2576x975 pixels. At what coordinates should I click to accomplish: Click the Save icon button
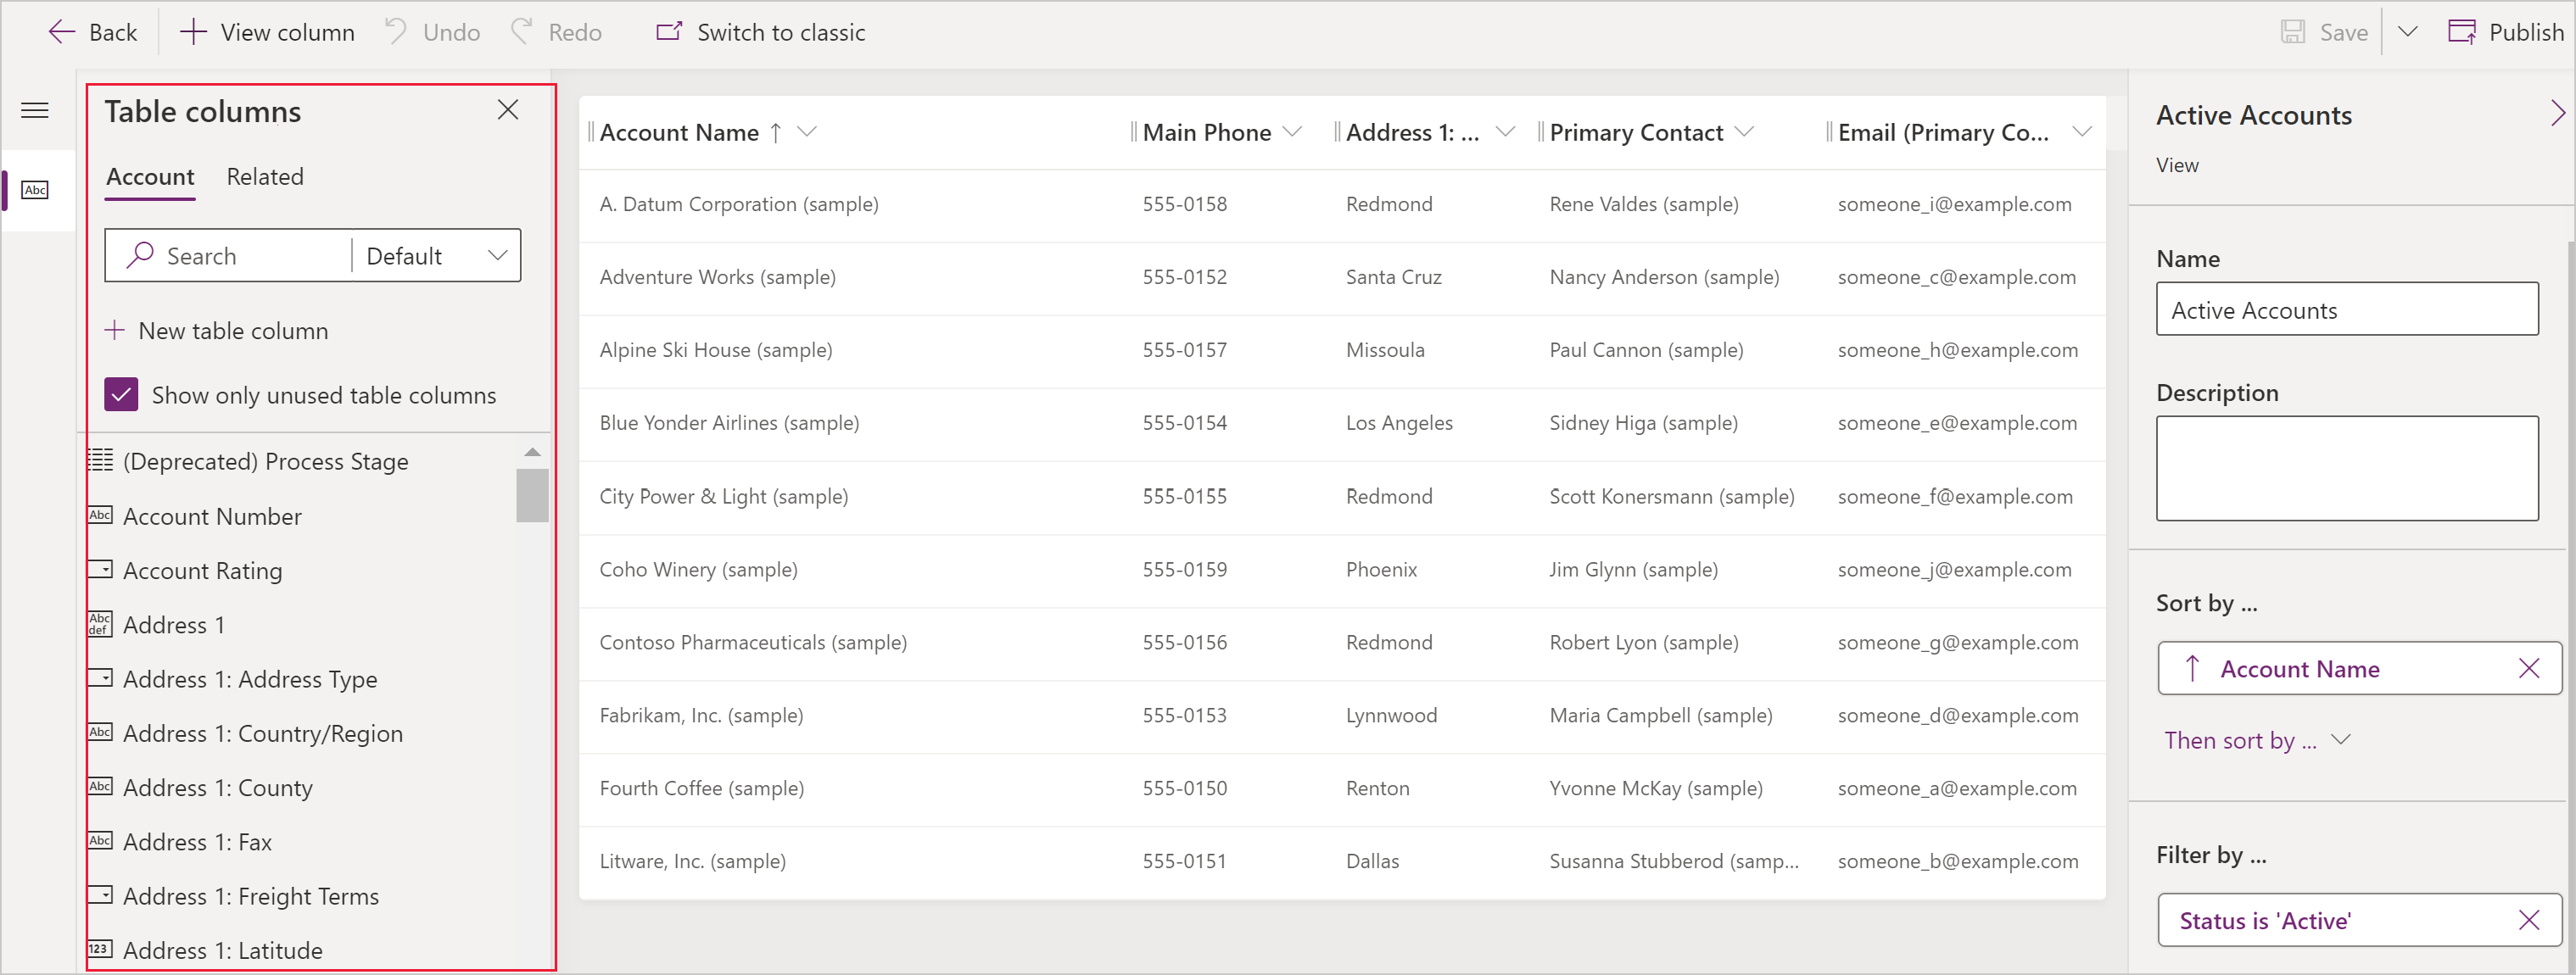[2290, 31]
